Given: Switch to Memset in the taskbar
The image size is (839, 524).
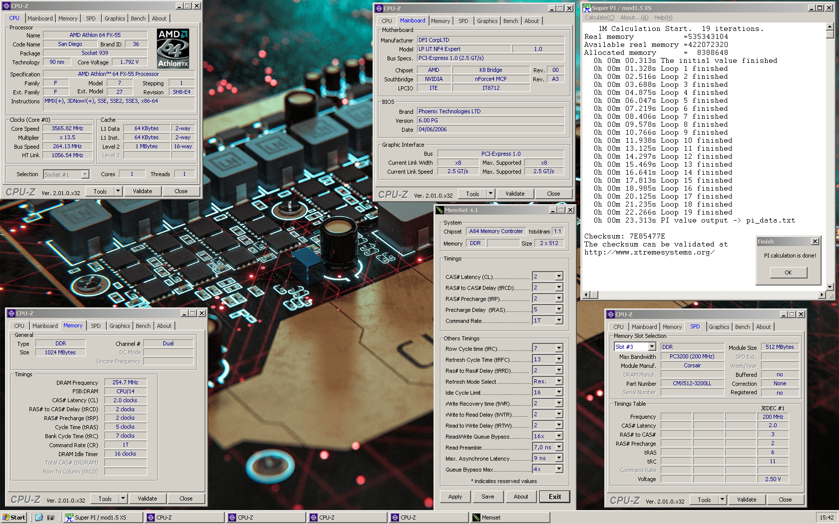Looking at the screenshot, I should [510, 518].
